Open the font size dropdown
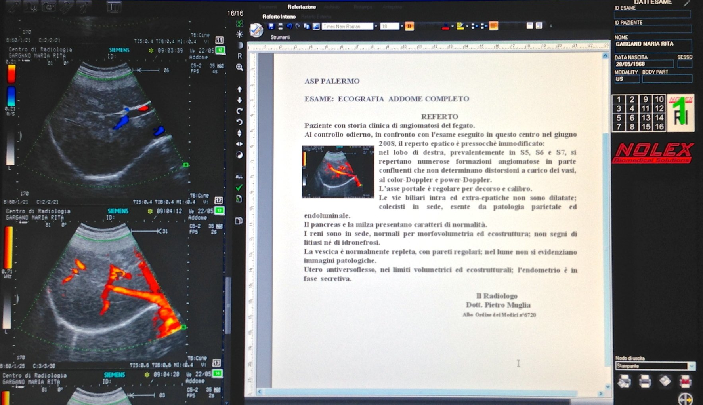This screenshot has width=703, height=405. click(x=401, y=27)
